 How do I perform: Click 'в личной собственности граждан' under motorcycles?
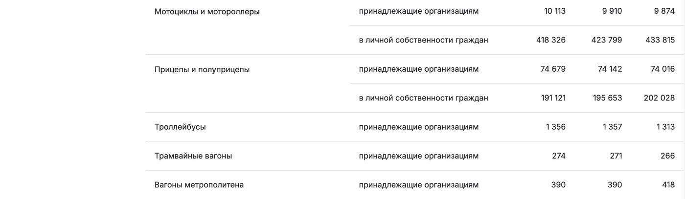(423, 40)
